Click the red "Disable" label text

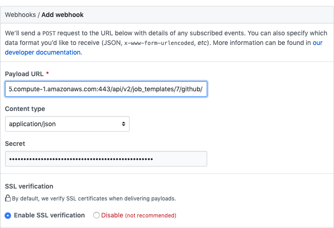tap(112, 215)
